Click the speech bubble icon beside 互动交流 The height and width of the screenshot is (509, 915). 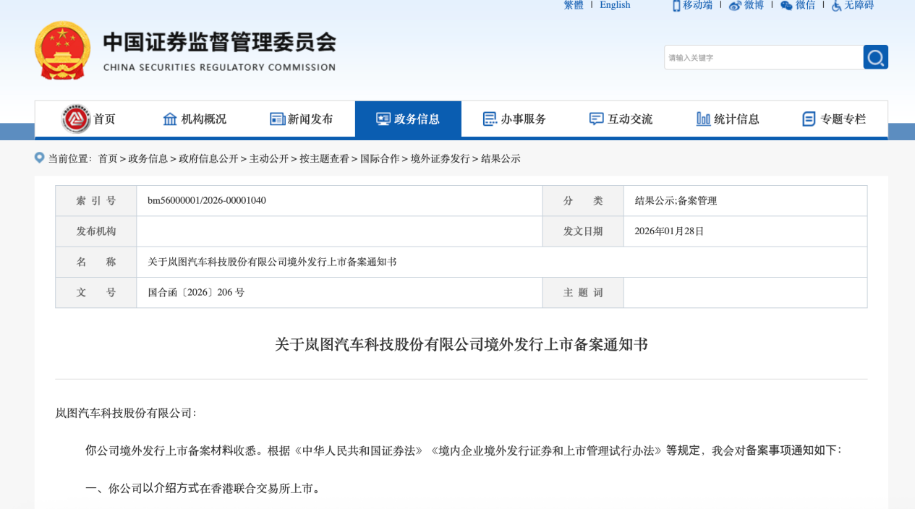[595, 118]
